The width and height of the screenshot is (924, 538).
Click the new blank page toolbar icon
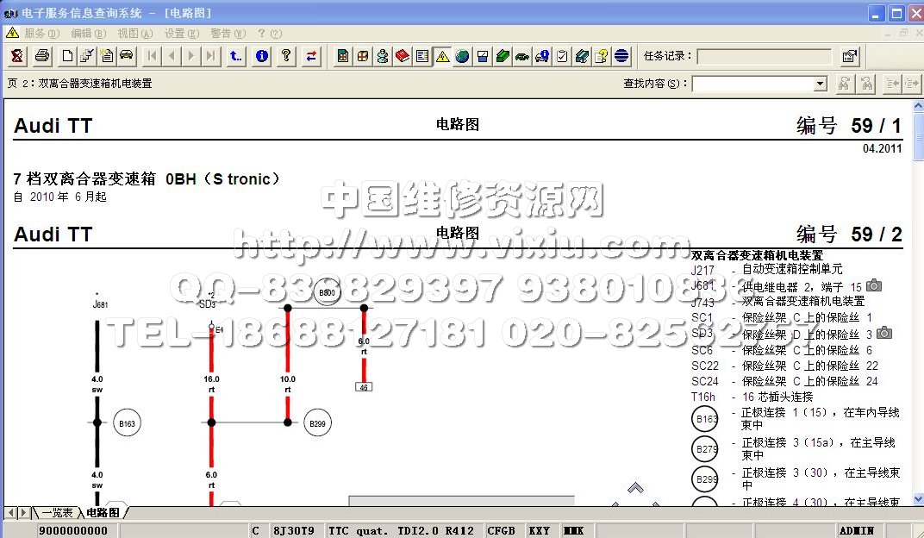(x=67, y=56)
